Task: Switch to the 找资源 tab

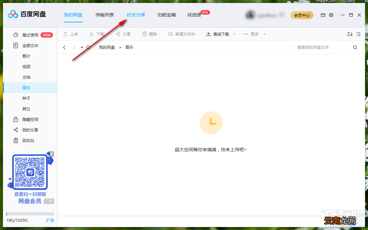Action: (x=194, y=15)
